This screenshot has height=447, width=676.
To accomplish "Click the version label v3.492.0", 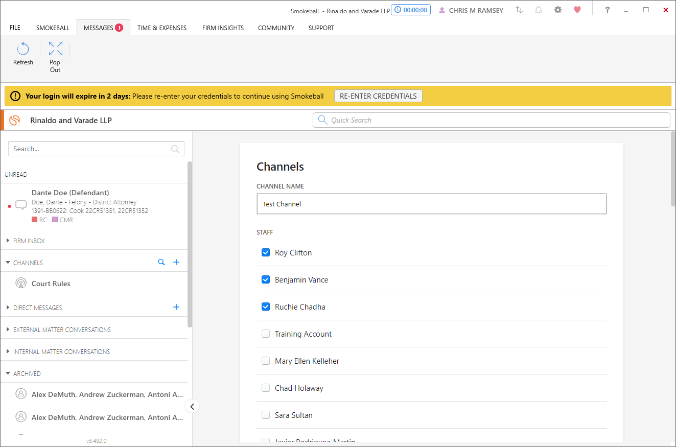I will pyautogui.click(x=96, y=440).
